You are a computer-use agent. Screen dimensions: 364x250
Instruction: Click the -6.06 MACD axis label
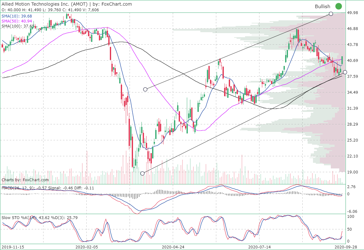[352, 211]
